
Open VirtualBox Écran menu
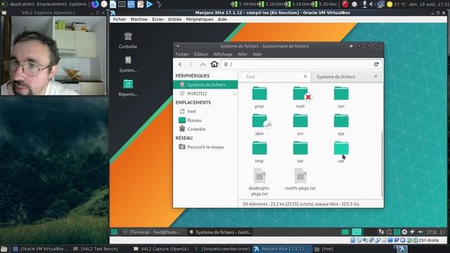tap(157, 19)
